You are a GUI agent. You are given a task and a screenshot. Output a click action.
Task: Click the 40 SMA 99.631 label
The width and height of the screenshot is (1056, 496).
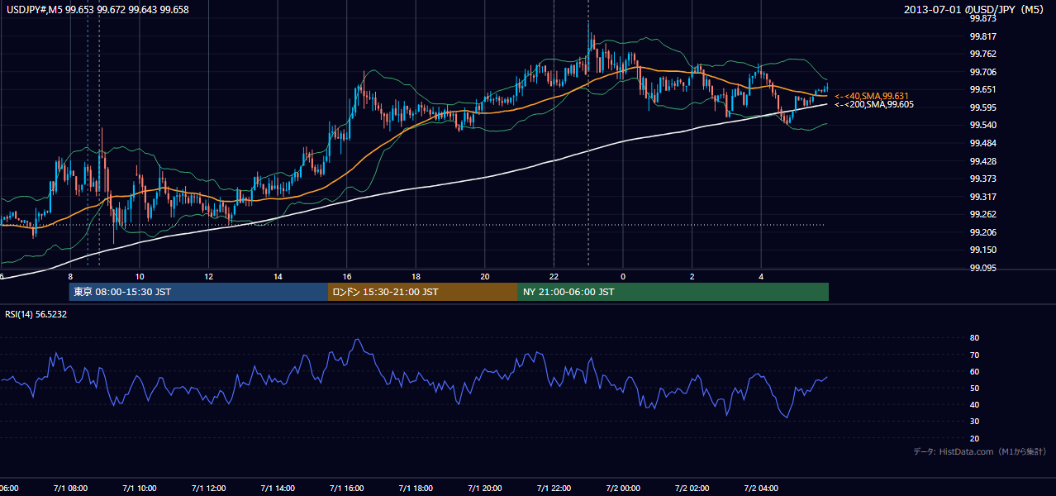872,96
